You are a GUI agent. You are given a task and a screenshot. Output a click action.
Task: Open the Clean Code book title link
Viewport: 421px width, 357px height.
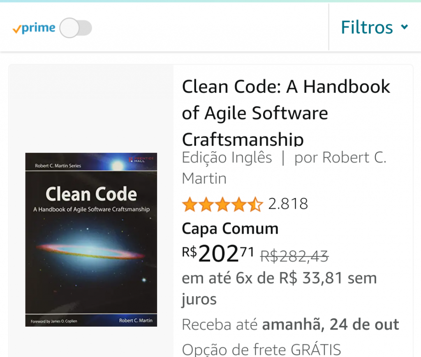(286, 113)
